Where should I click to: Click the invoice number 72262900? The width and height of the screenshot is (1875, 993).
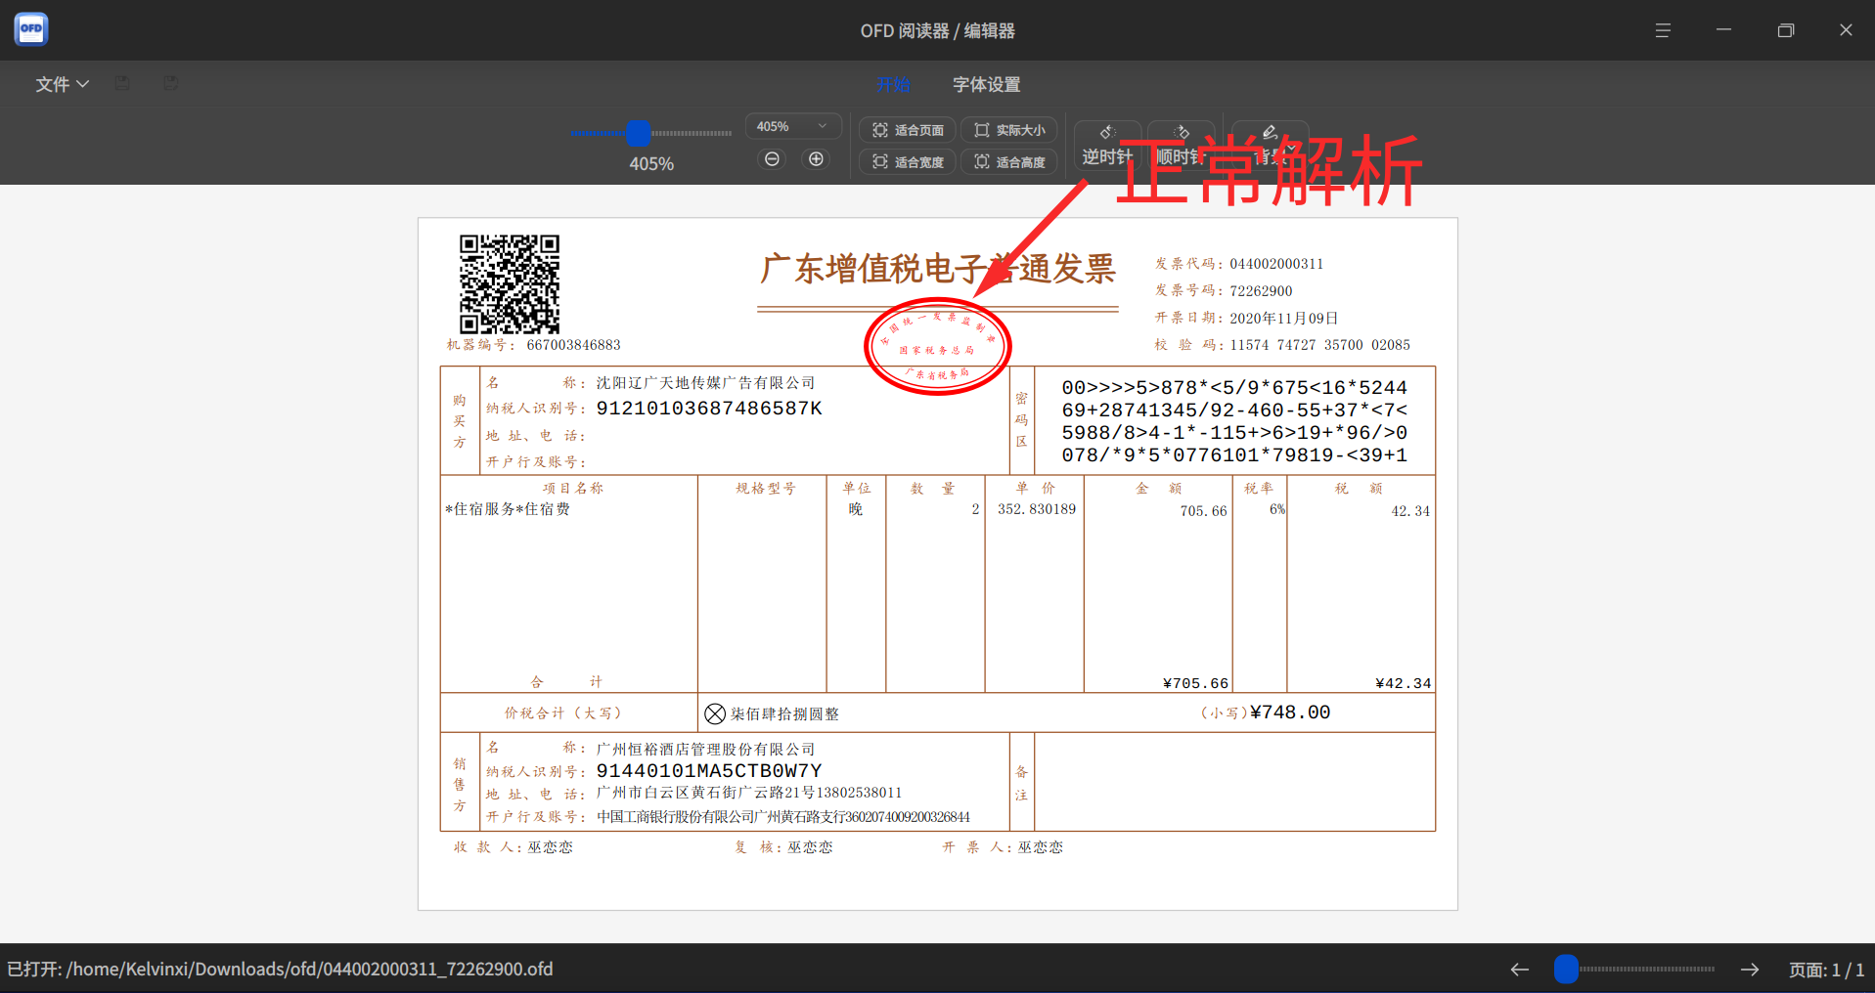[x=1261, y=291]
